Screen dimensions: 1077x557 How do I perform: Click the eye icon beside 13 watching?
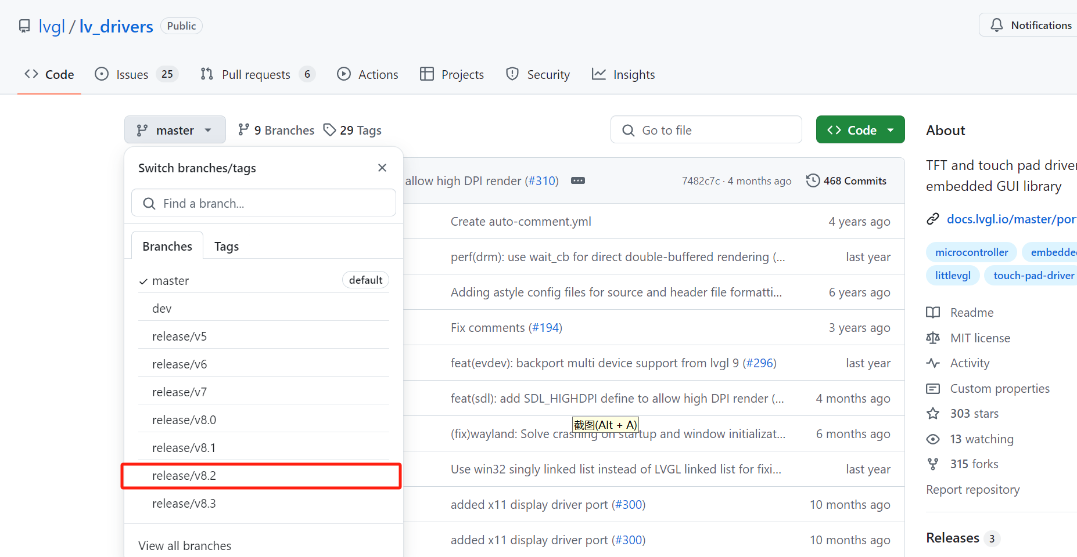pos(933,439)
